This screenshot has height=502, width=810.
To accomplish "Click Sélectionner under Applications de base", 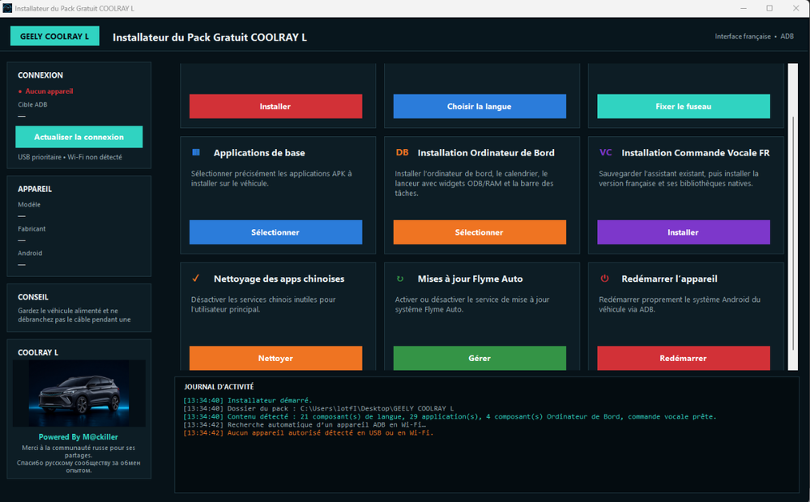I will point(275,232).
